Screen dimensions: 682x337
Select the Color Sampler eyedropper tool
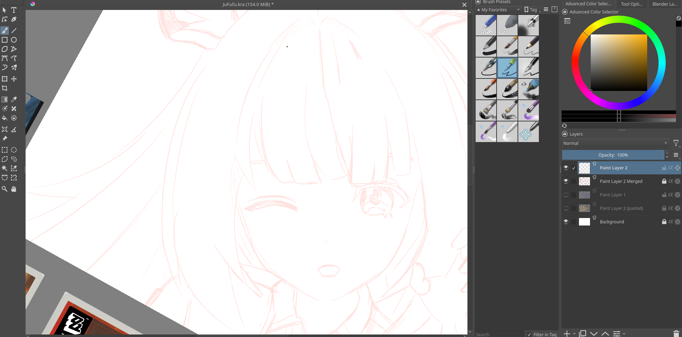14,99
